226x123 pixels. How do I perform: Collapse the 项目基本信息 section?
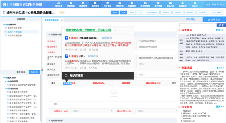click(x=49, y=35)
